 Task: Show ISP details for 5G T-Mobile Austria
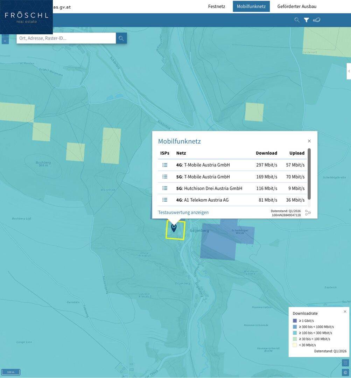click(165, 176)
